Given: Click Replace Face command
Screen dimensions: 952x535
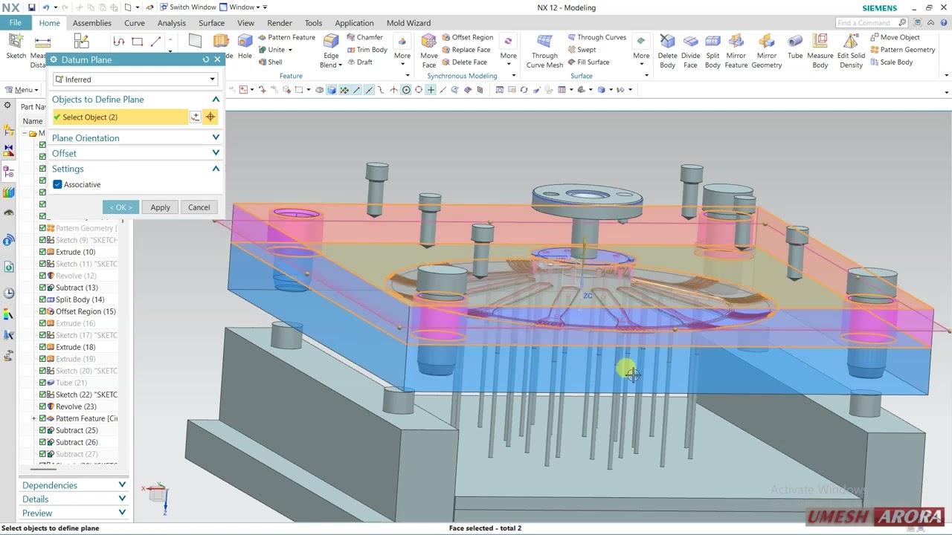Looking at the screenshot, I should point(465,50).
